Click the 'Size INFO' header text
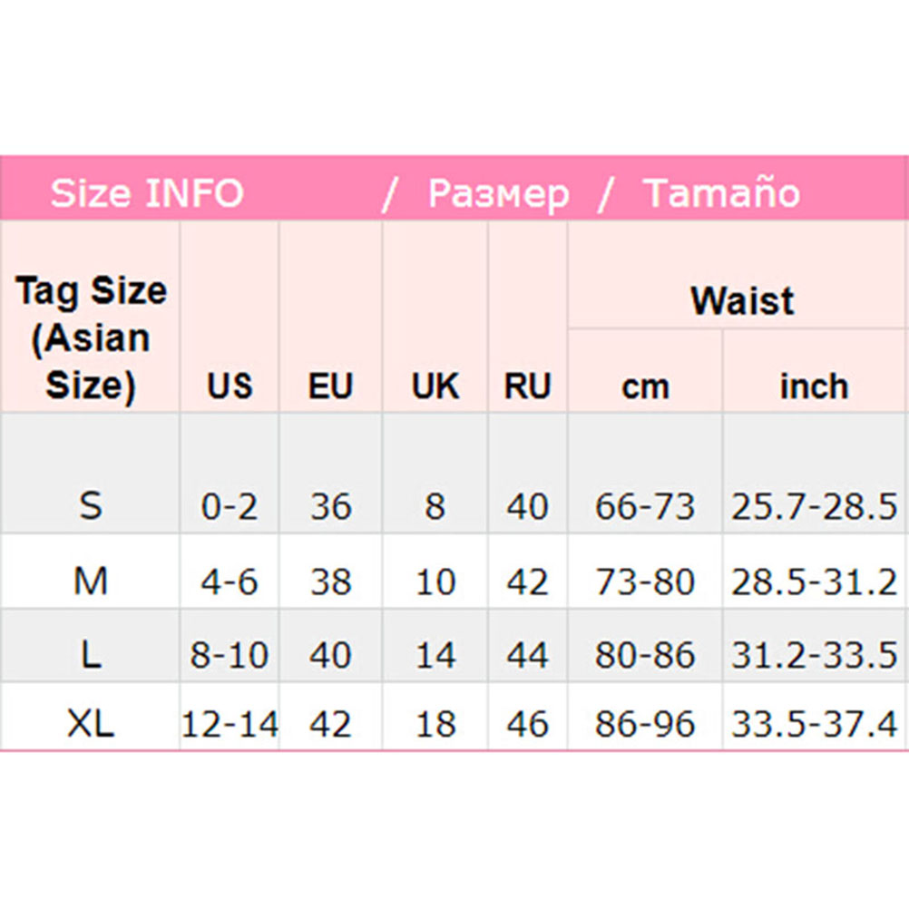 (147, 193)
